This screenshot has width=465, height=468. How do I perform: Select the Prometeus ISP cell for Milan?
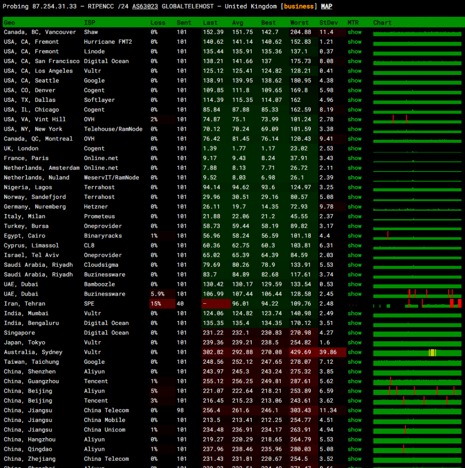(99, 216)
